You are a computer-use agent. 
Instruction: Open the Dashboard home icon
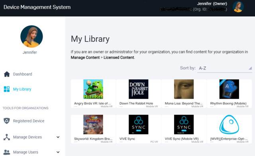tap(7, 74)
